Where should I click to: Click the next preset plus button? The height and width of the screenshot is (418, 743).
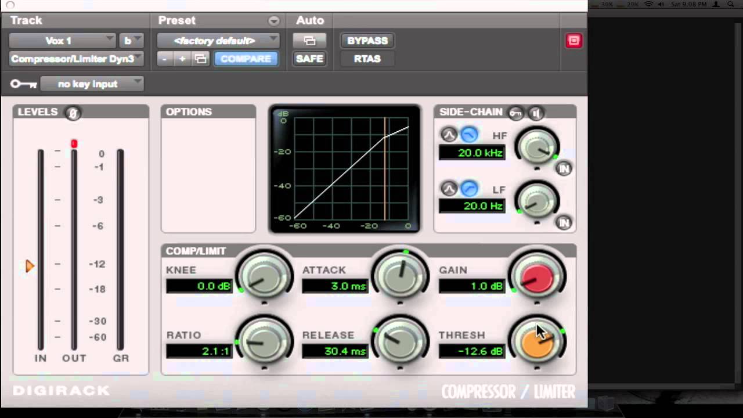(x=182, y=59)
